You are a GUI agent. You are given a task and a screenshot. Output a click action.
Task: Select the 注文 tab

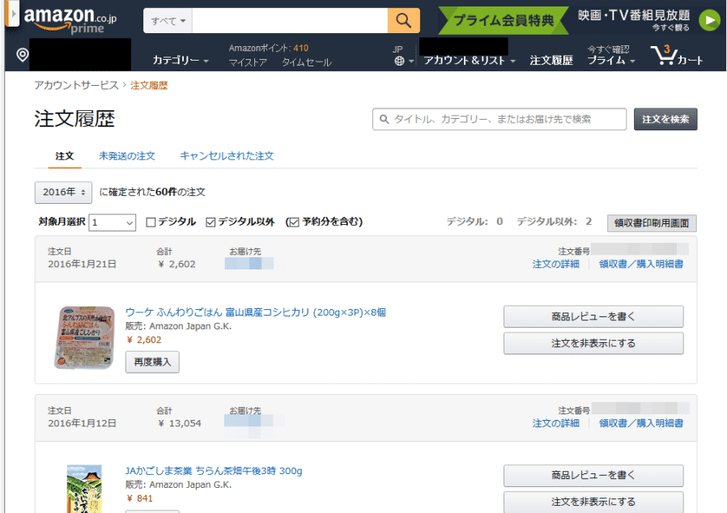[x=65, y=156]
